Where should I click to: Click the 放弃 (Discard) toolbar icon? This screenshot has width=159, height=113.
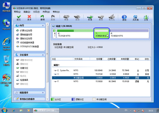tap(29, 18)
